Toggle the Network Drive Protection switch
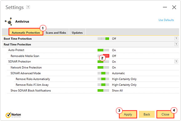181x121 pixels. (x=103, y=67)
